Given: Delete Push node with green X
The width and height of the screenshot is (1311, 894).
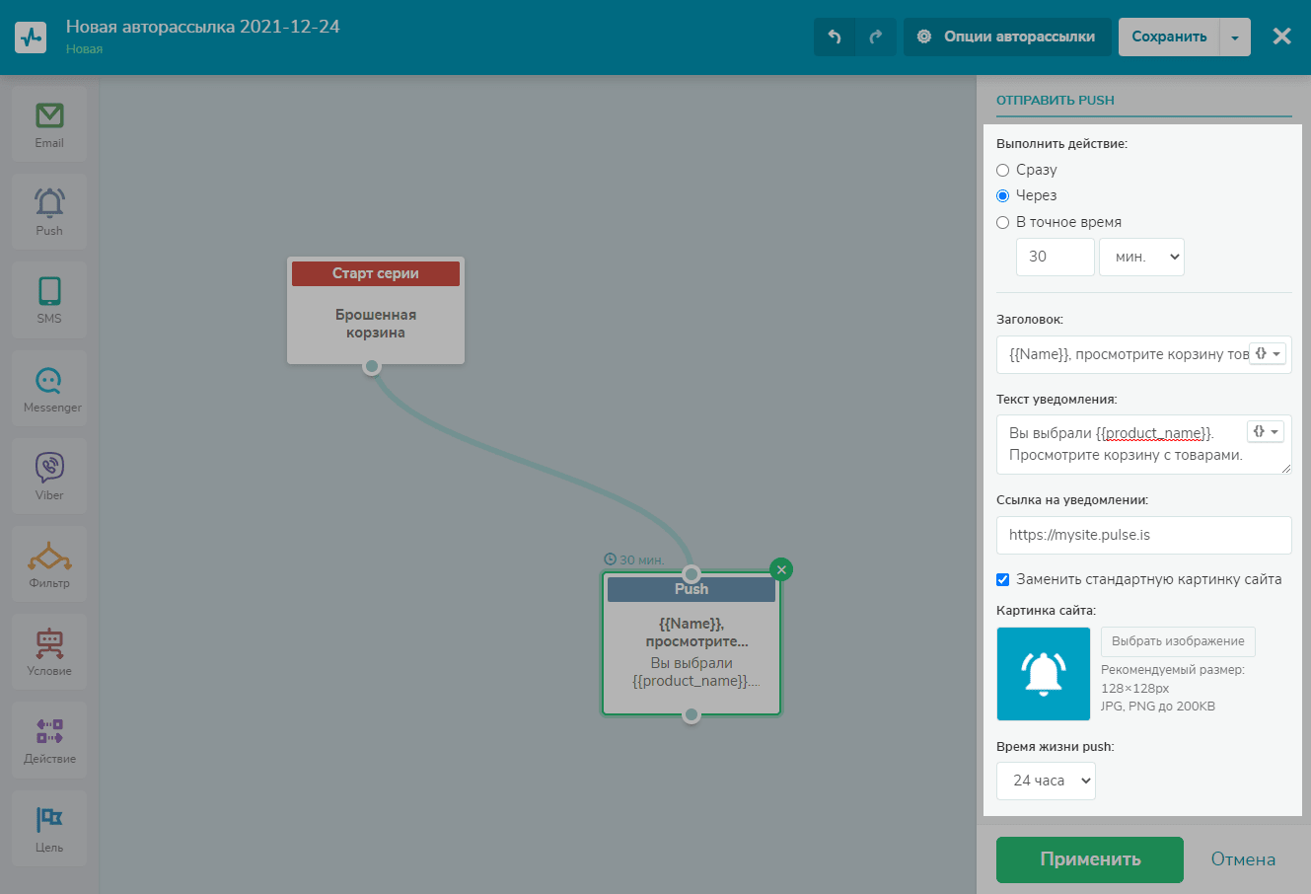Looking at the screenshot, I should pyautogui.click(x=781, y=569).
